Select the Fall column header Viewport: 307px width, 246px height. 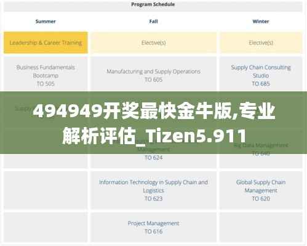(153, 21)
